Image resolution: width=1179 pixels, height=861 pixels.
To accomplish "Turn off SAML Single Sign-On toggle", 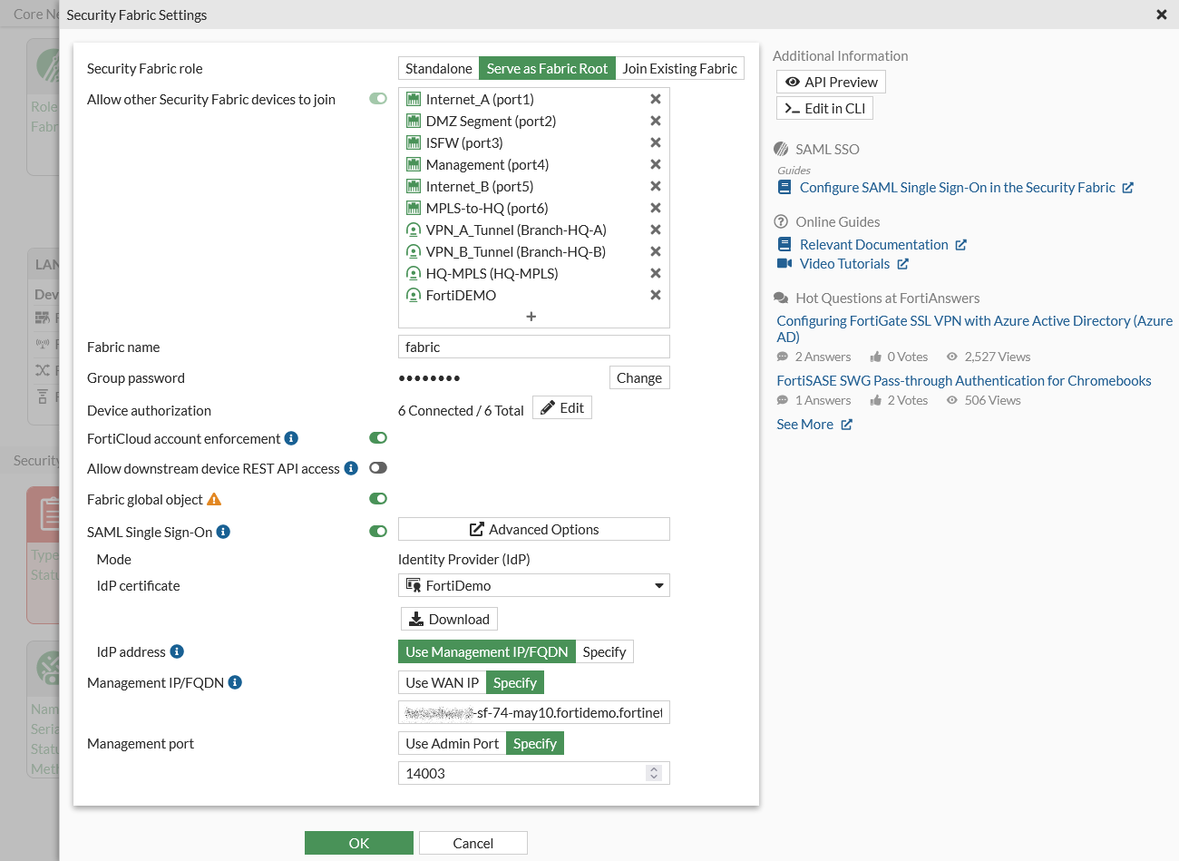I will [x=378, y=532].
